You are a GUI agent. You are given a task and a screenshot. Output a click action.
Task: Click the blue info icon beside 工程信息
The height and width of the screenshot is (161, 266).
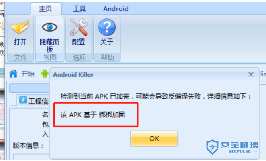23,100
